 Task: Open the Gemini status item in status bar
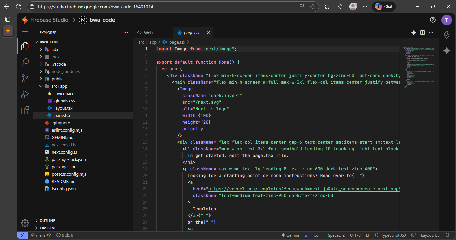coord(290,235)
